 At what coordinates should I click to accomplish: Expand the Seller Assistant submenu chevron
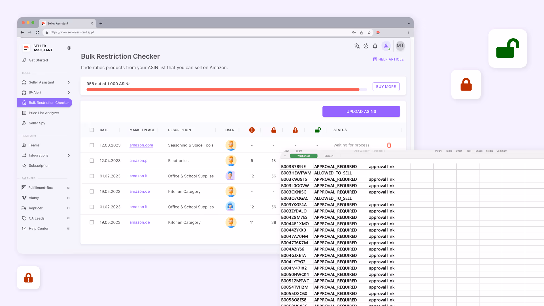pyautogui.click(x=69, y=82)
